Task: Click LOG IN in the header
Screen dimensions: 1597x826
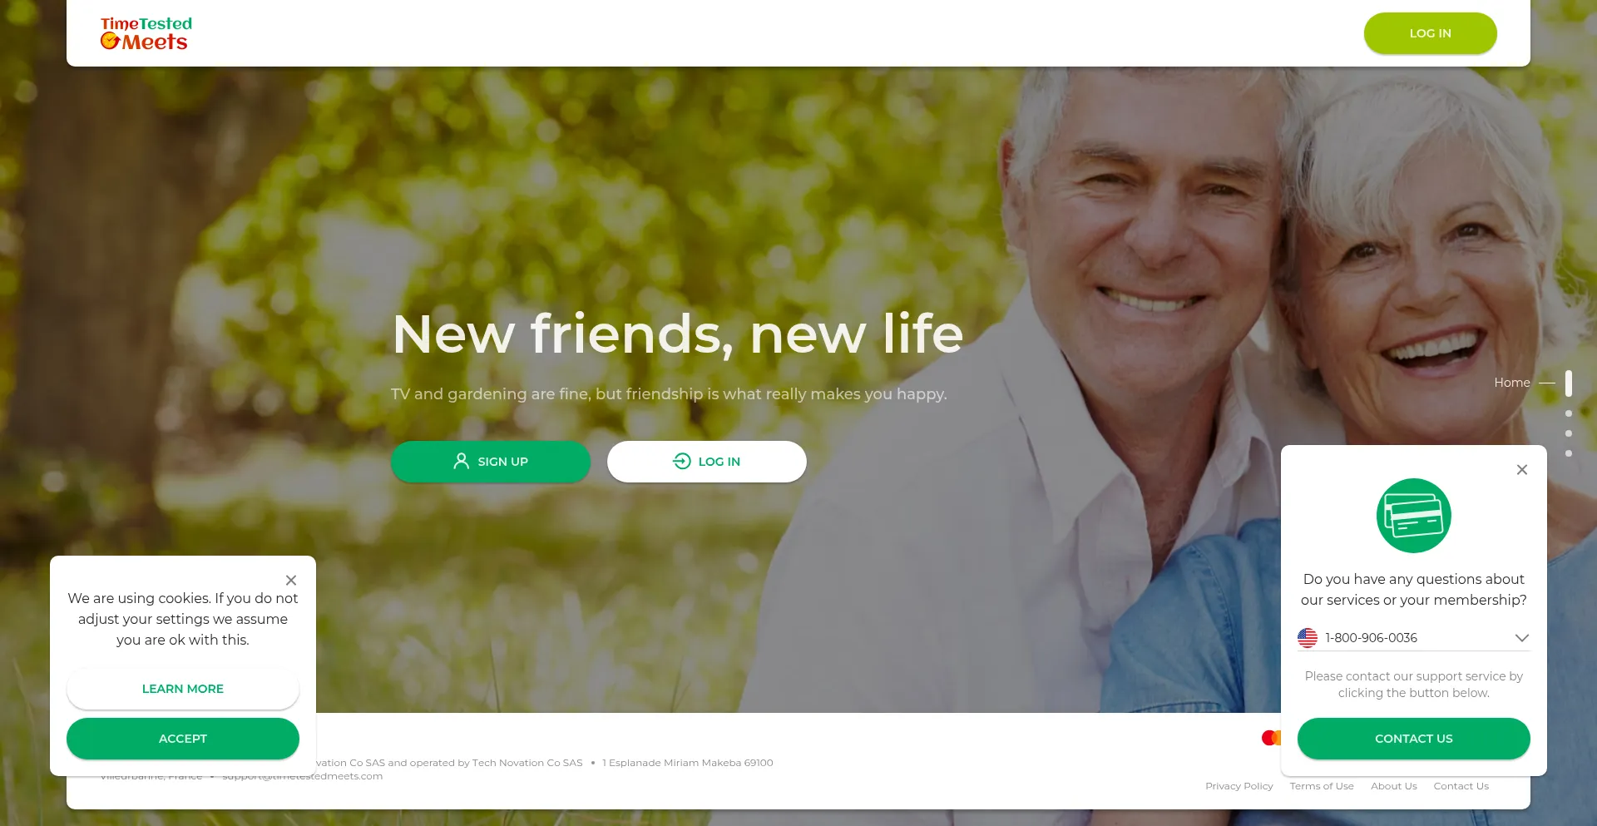Action: coord(1431,33)
